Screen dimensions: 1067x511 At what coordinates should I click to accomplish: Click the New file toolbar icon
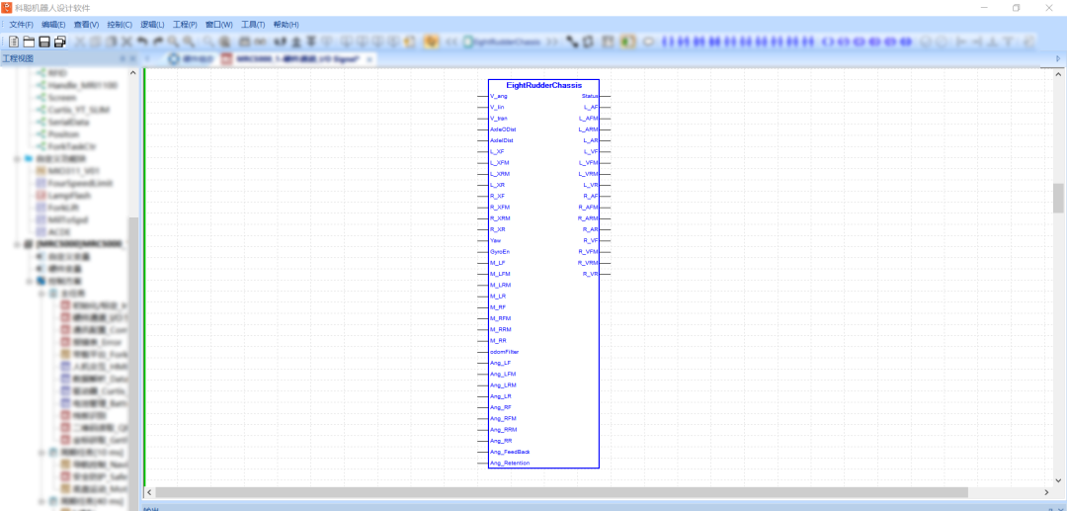click(15, 42)
